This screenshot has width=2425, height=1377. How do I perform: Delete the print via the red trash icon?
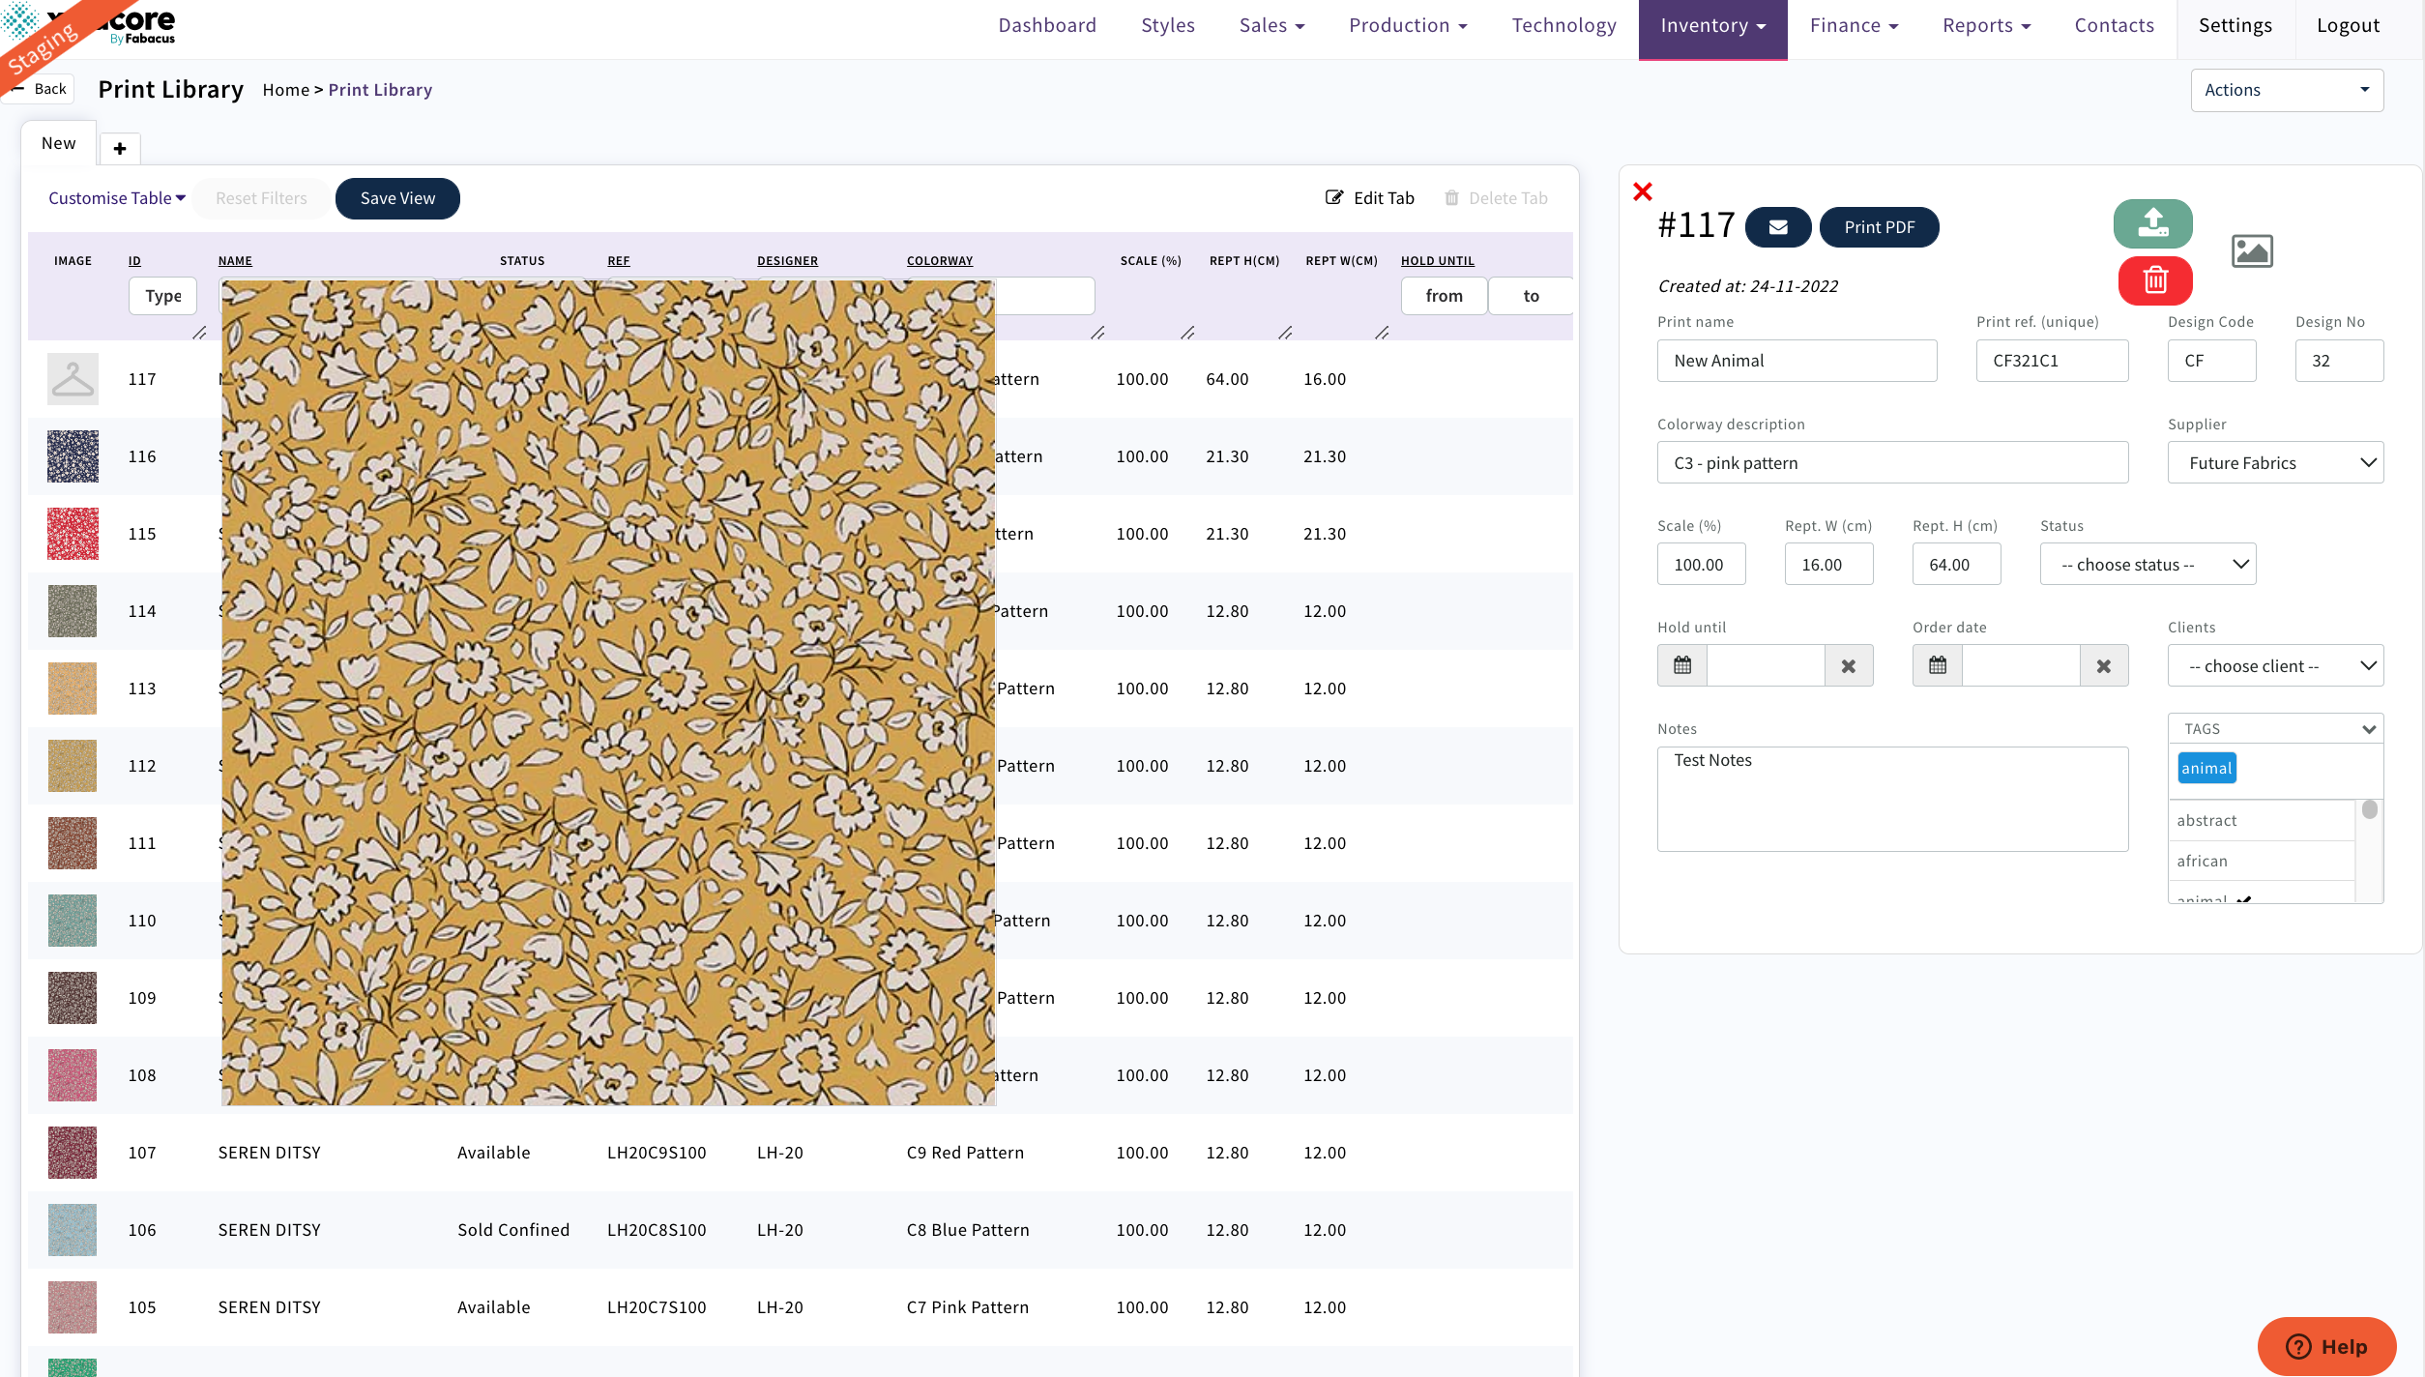tap(2154, 280)
